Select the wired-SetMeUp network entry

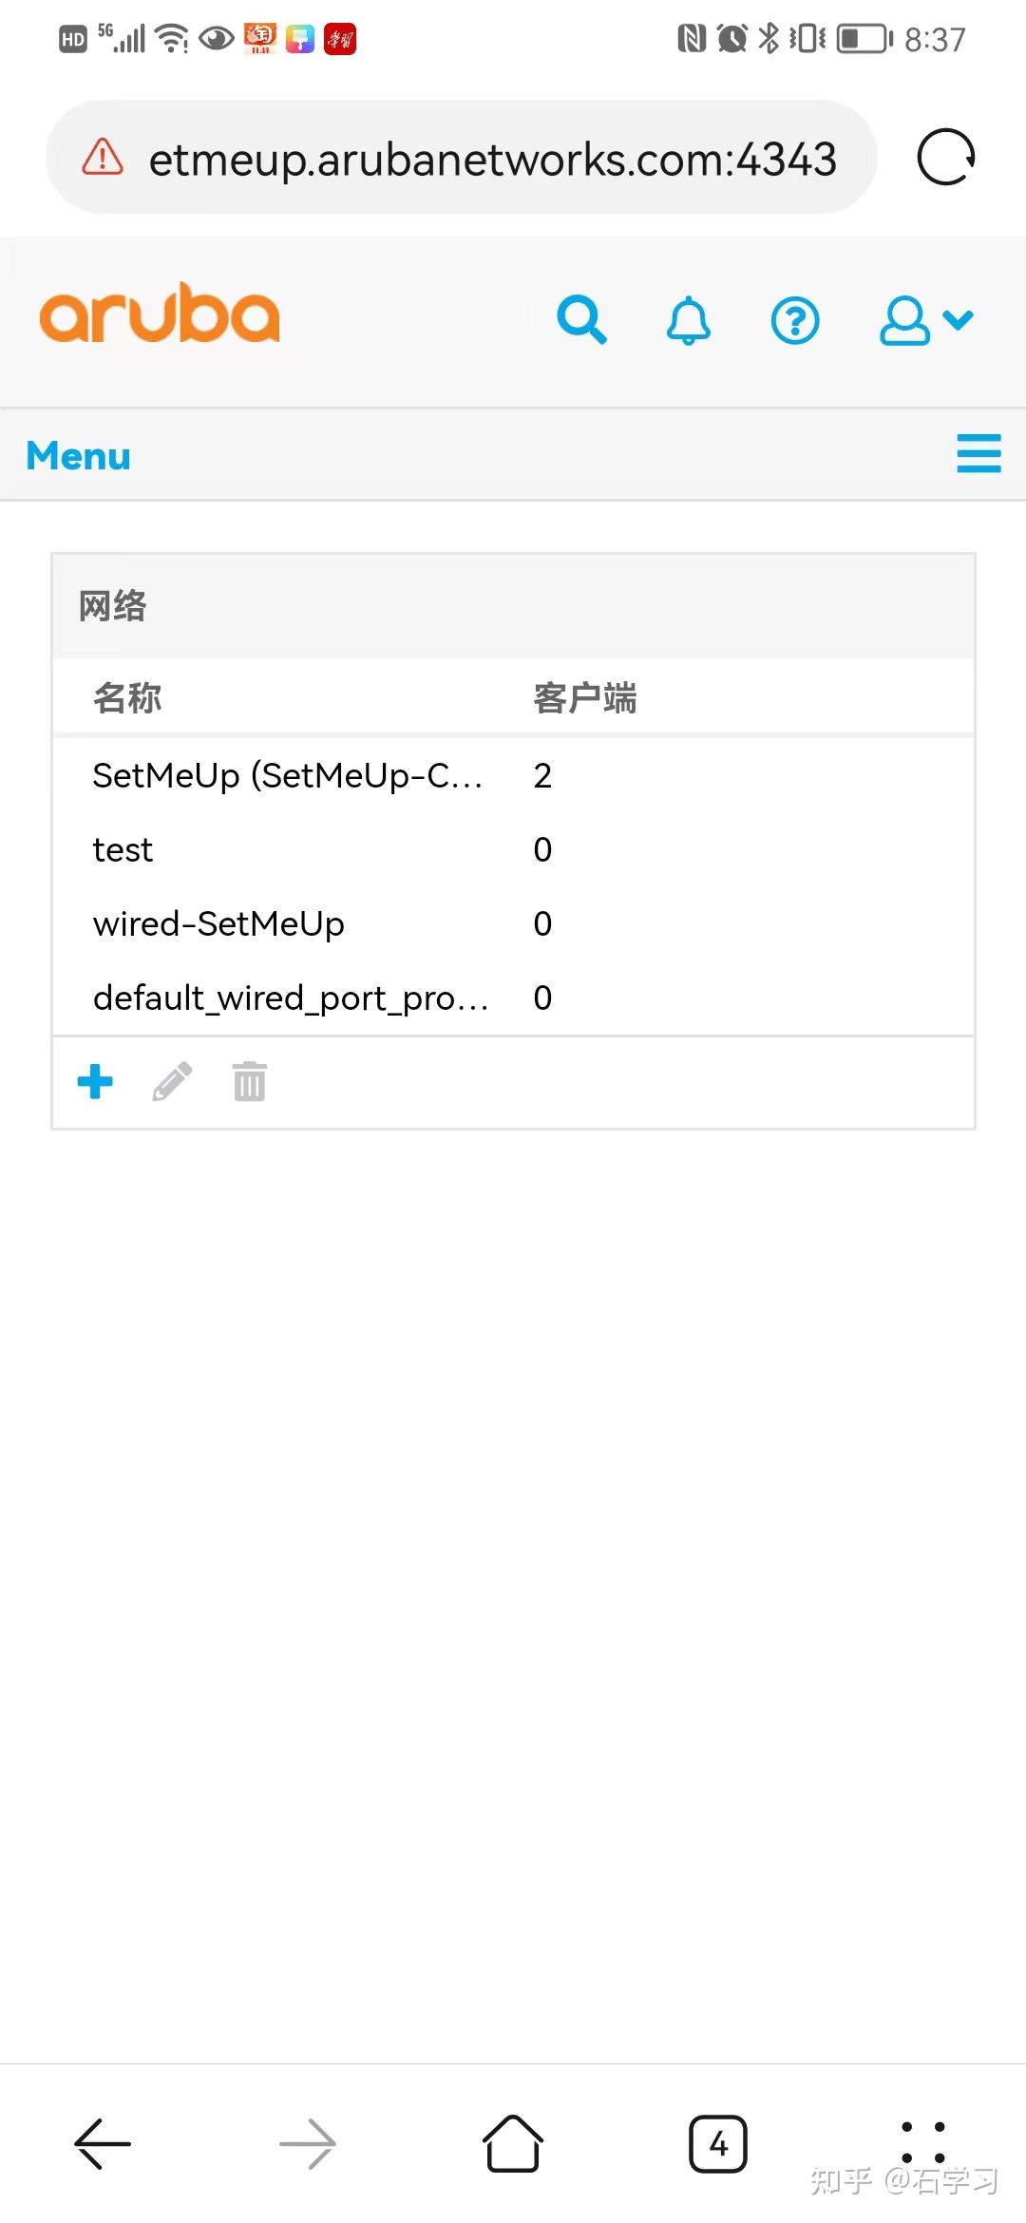pyautogui.click(x=218, y=923)
